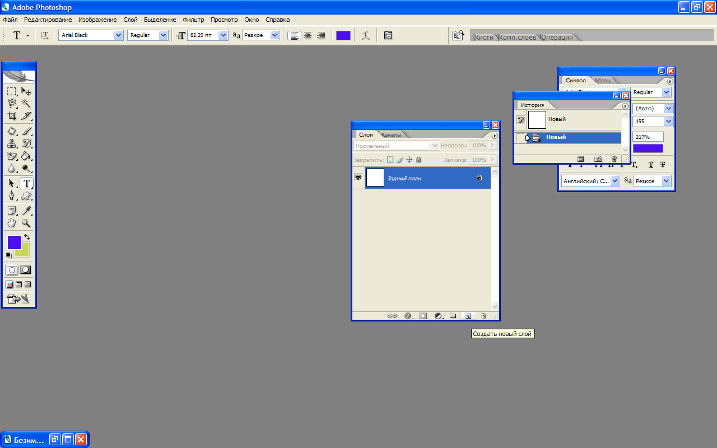Create new snapshot camera icon in History
The image size is (717, 448).
598,159
